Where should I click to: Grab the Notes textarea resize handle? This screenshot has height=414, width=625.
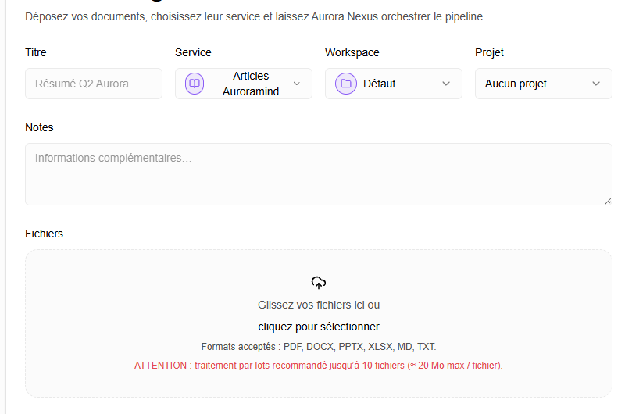click(608, 202)
